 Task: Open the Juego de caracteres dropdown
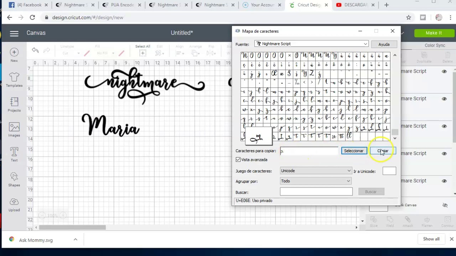coord(316,171)
